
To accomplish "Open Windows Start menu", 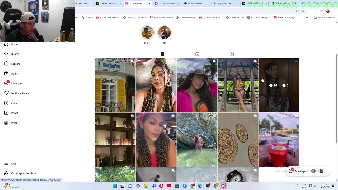I will click(x=115, y=186).
